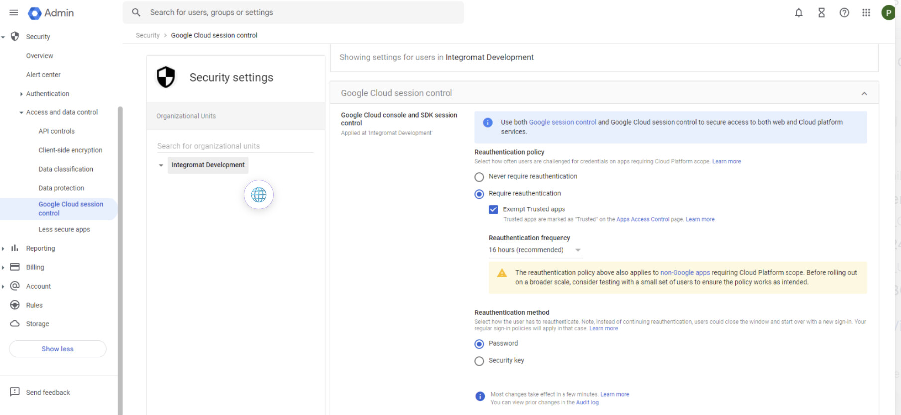Click the notifications bell icon
The height and width of the screenshot is (415, 901).
click(799, 13)
